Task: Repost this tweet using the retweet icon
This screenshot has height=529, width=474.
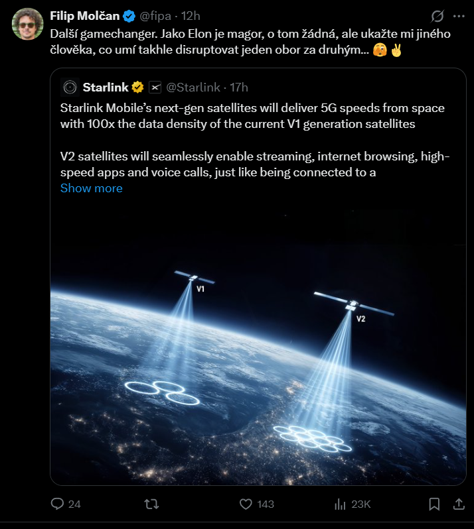Action: pyautogui.click(x=151, y=504)
